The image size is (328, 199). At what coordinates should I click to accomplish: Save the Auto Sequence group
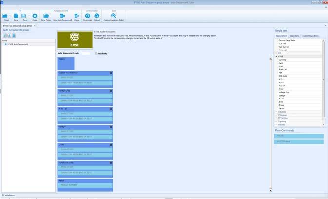(x=24, y=16)
